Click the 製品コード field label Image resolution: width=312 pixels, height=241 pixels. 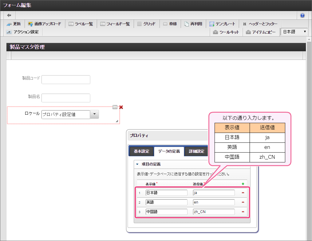(x=31, y=78)
